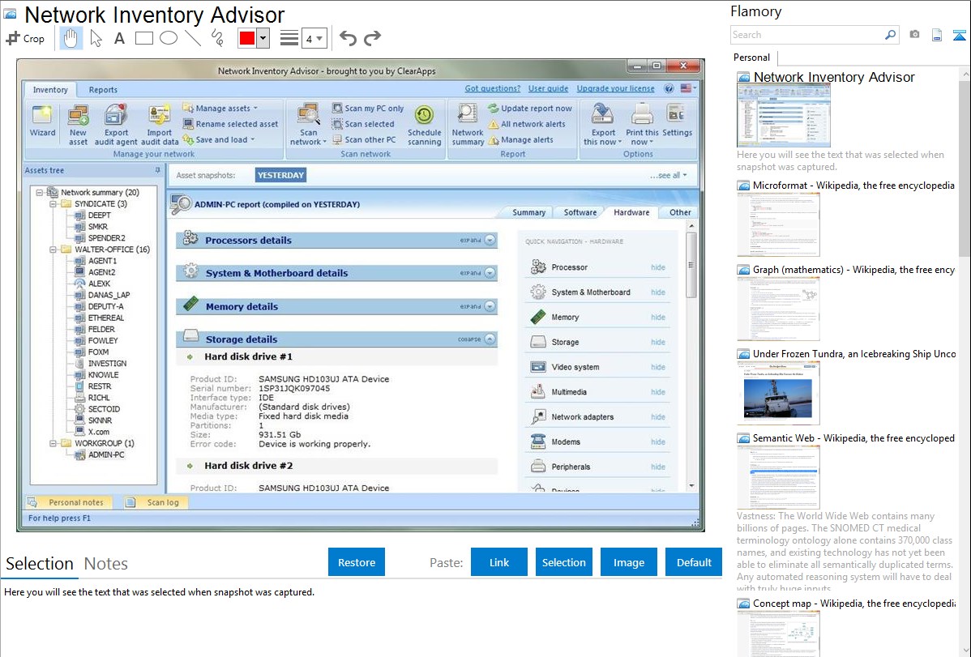Pick the rectangle drawing tool
The width and height of the screenshot is (971, 657).
point(143,38)
